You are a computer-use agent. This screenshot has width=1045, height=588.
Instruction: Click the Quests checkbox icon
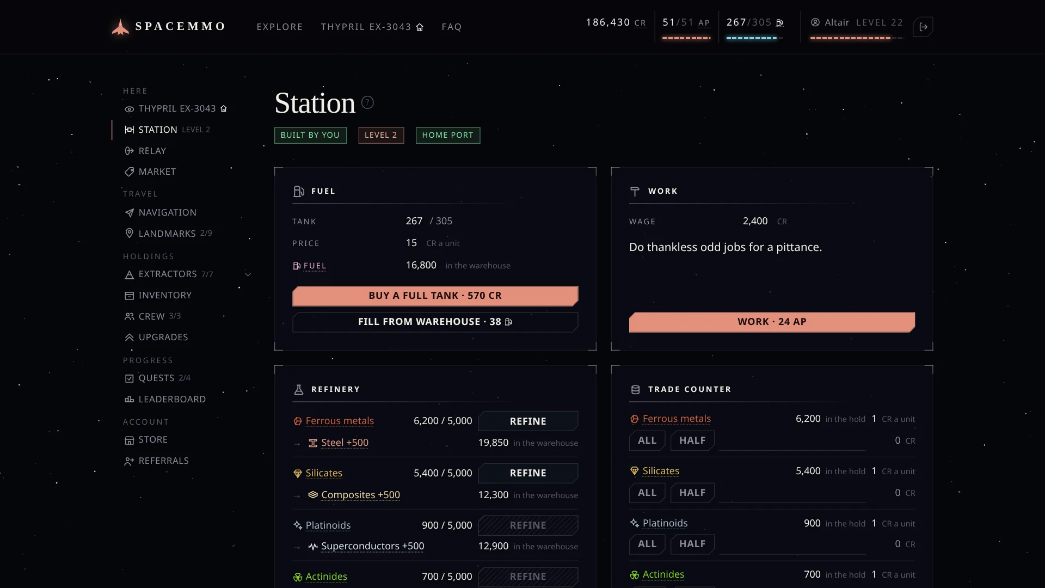[129, 378]
